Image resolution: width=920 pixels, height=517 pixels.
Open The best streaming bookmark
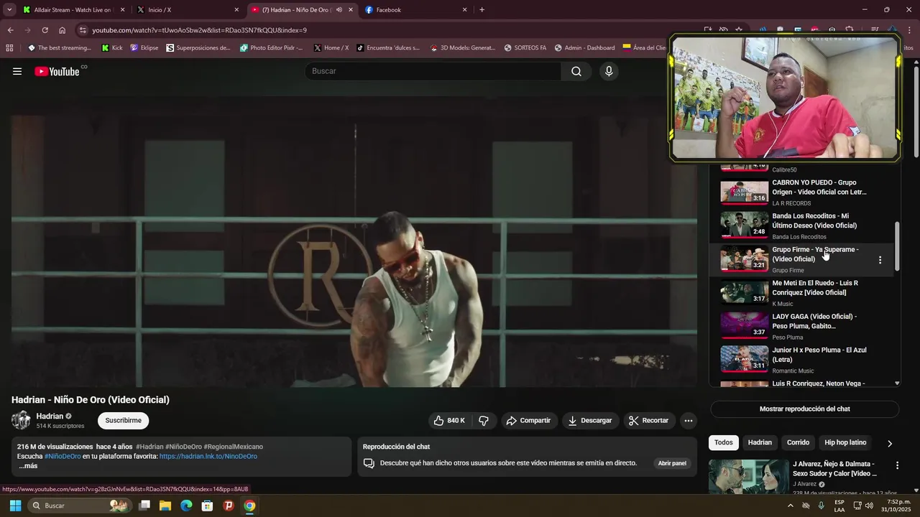(x=60, y=48)
